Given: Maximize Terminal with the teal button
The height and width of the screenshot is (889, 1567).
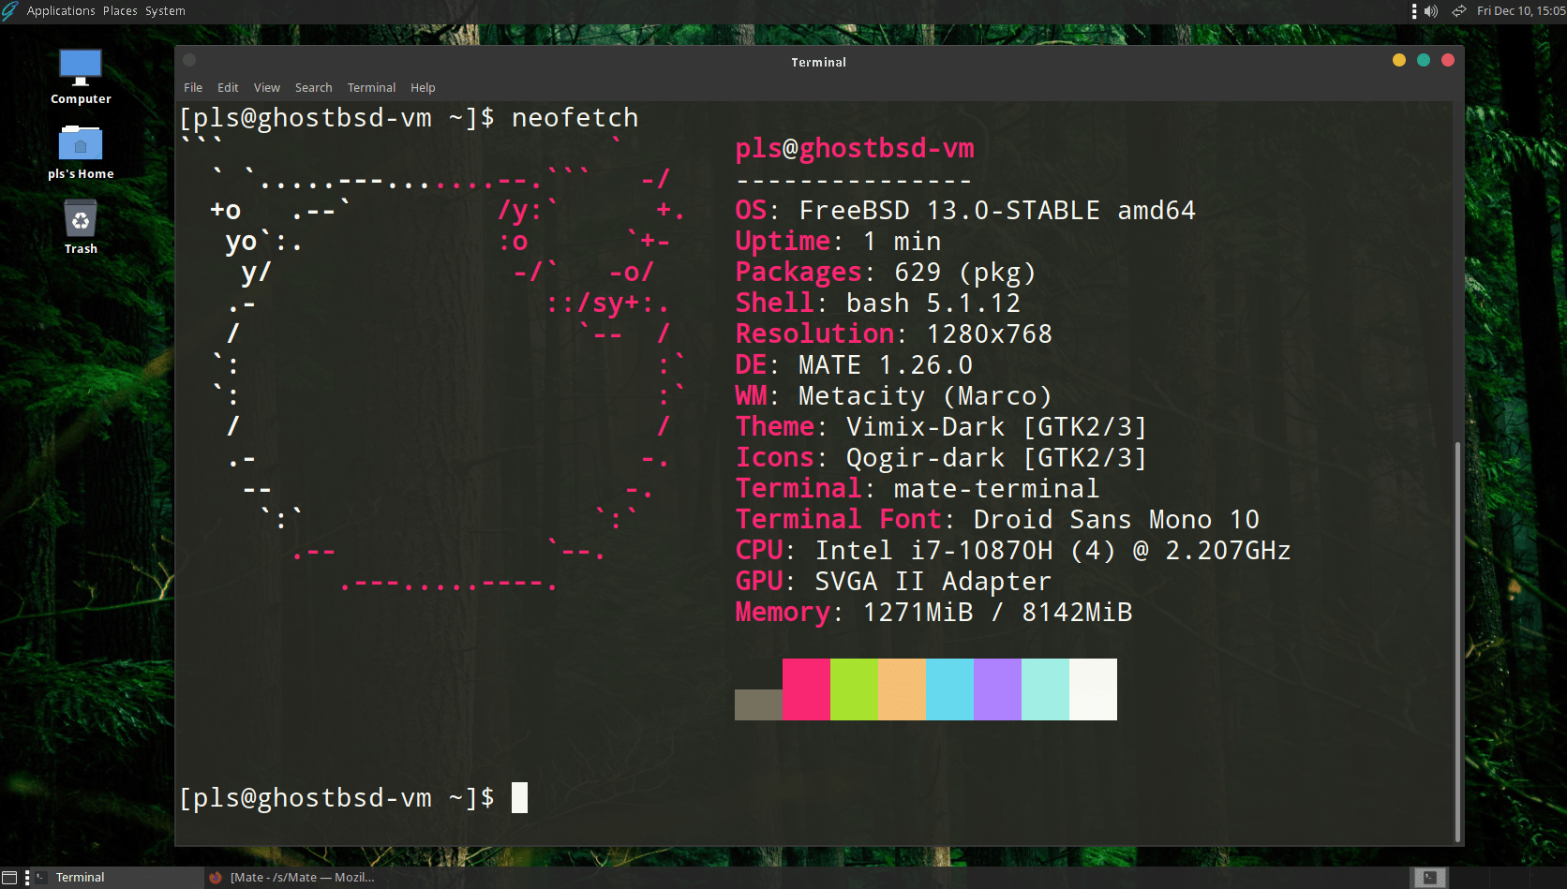Looking at the screenshot, I should 1424,60.
